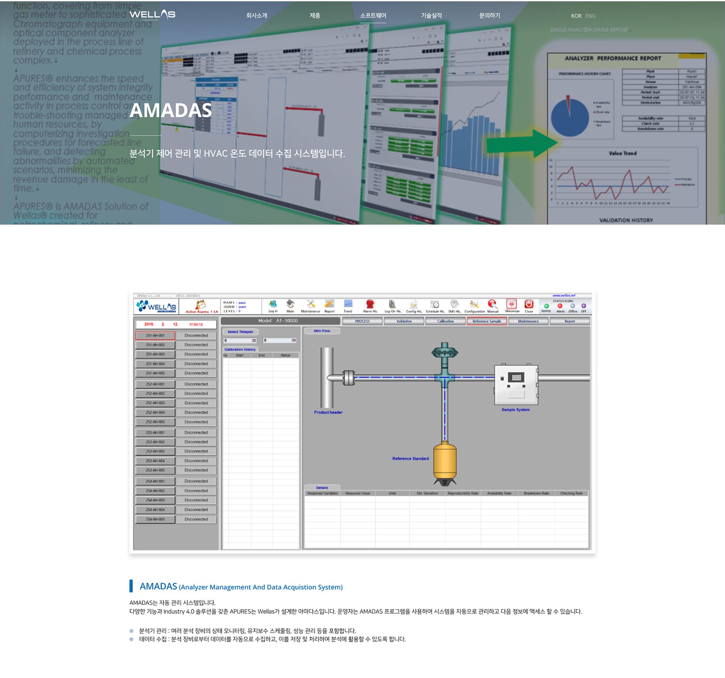This screenshot has height=678, width=725.
Task: Switch to the PROCESS tab
Action: pyautogui.click(x=362, y=321)
